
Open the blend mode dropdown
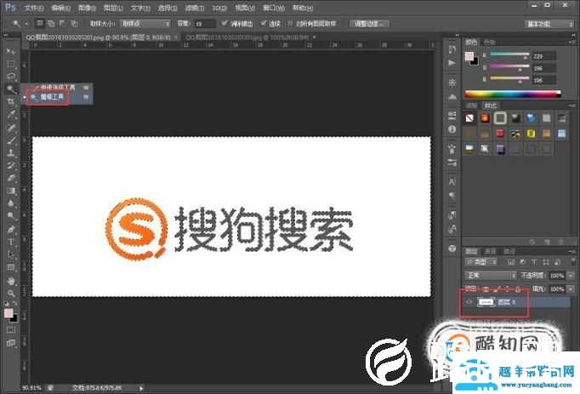point(491,276)
